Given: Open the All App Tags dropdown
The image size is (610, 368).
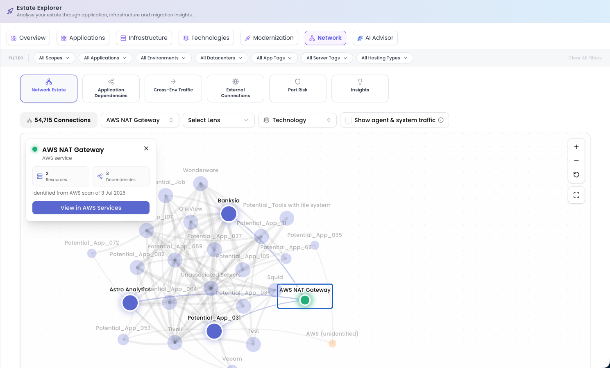Looking at the screenshot, I should pyautogui.click(x=274, y=58).
